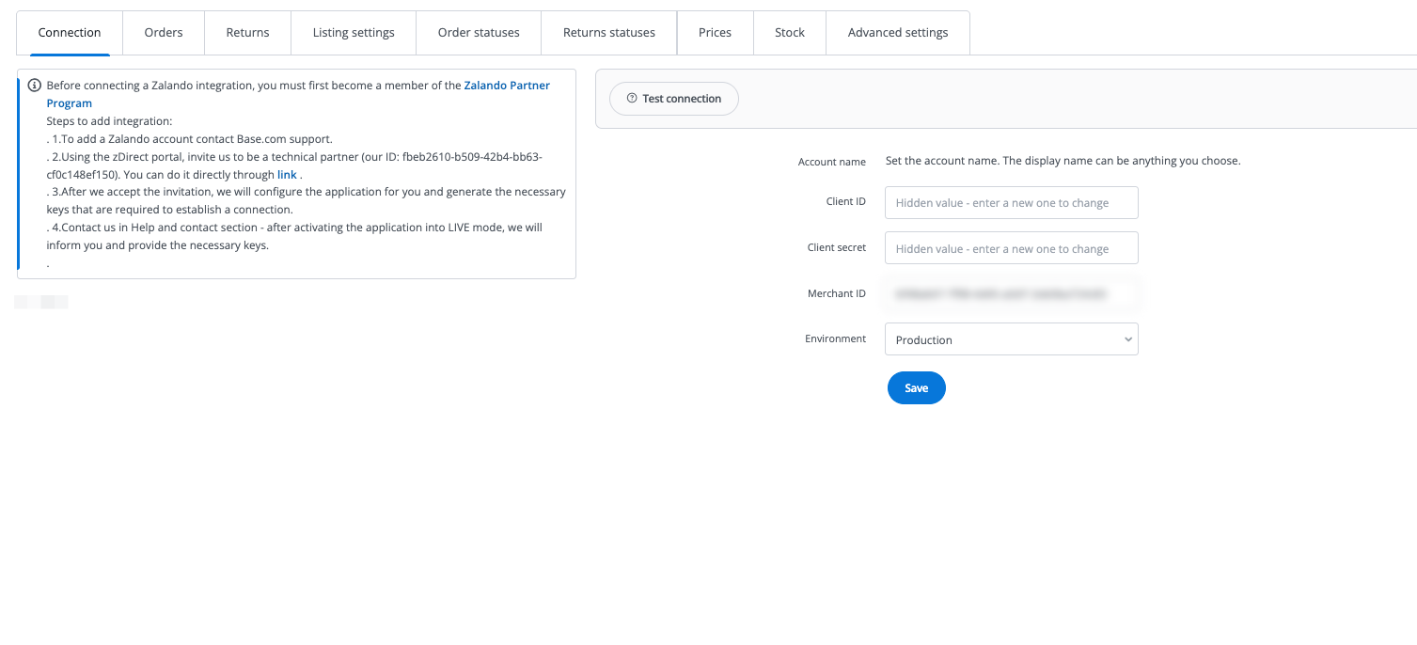The width and height of the screenshot is (1417, 645).
Task: Click the blurred Merchant ID value field
Action: tap(1011, 294)
